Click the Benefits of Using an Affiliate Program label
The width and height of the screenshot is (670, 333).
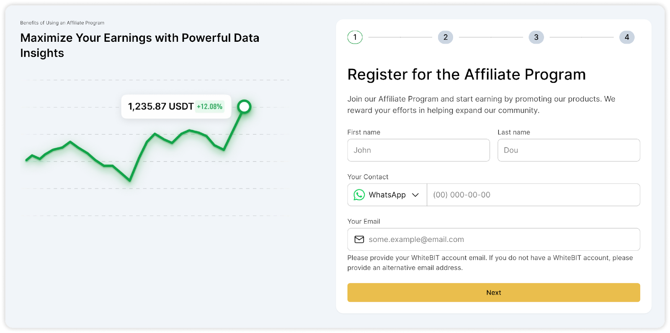[62, 23]
